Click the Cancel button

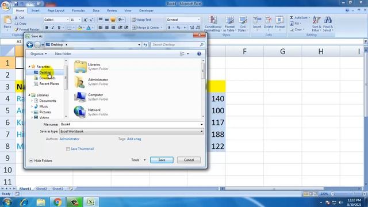coord(189,160)
